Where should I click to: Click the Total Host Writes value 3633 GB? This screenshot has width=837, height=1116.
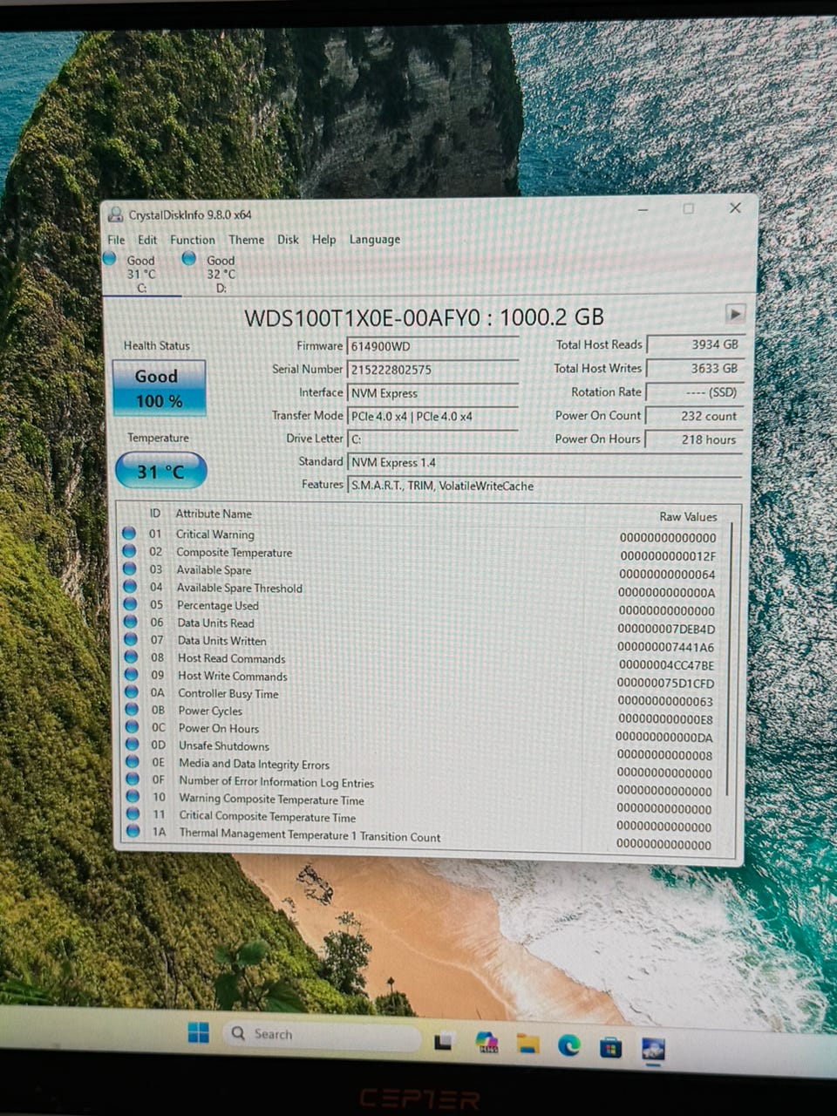(x=695, y=368)
